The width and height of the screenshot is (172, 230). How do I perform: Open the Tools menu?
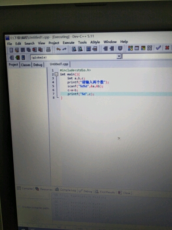[82, 42]
